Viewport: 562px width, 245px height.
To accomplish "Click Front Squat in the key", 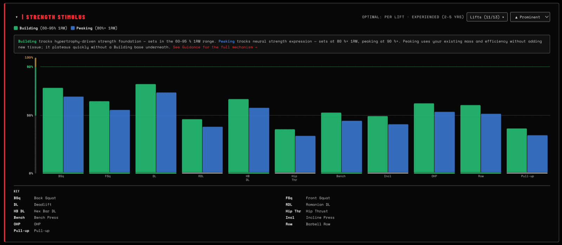I will [x=318, y=198].
